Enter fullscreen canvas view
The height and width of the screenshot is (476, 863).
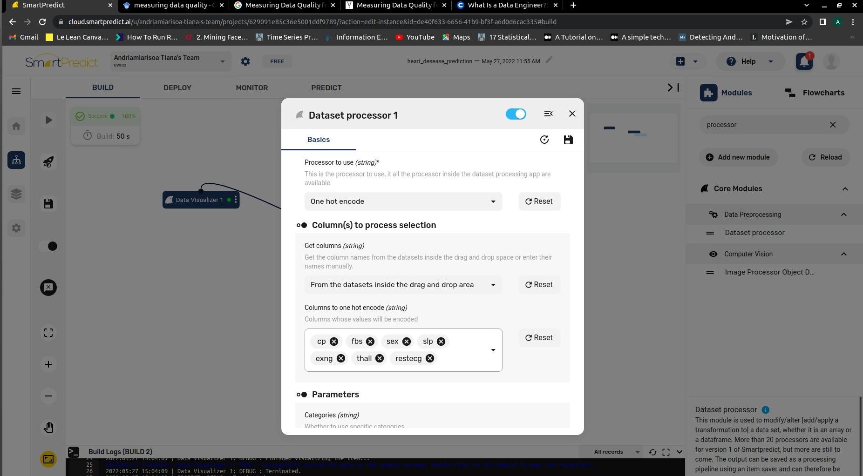click(x=48, y=333)
